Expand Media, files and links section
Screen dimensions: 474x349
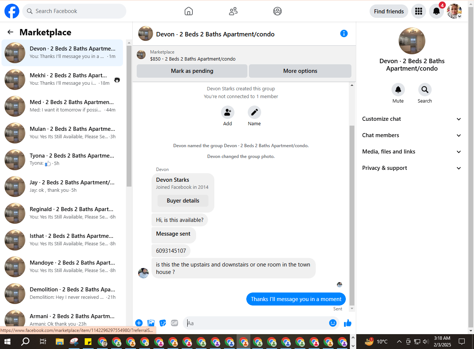click(x=412, y=152)
